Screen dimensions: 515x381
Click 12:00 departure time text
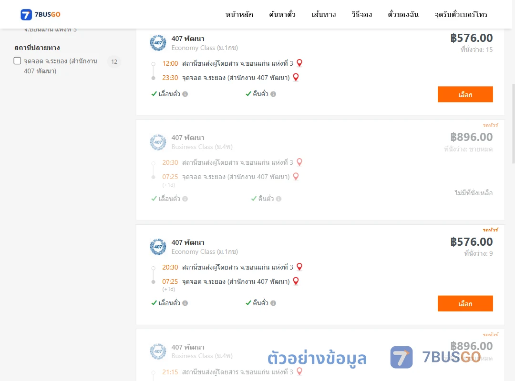[170, 63]
